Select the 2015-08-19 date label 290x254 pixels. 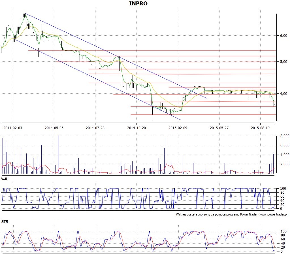click(x=260, y=128)
